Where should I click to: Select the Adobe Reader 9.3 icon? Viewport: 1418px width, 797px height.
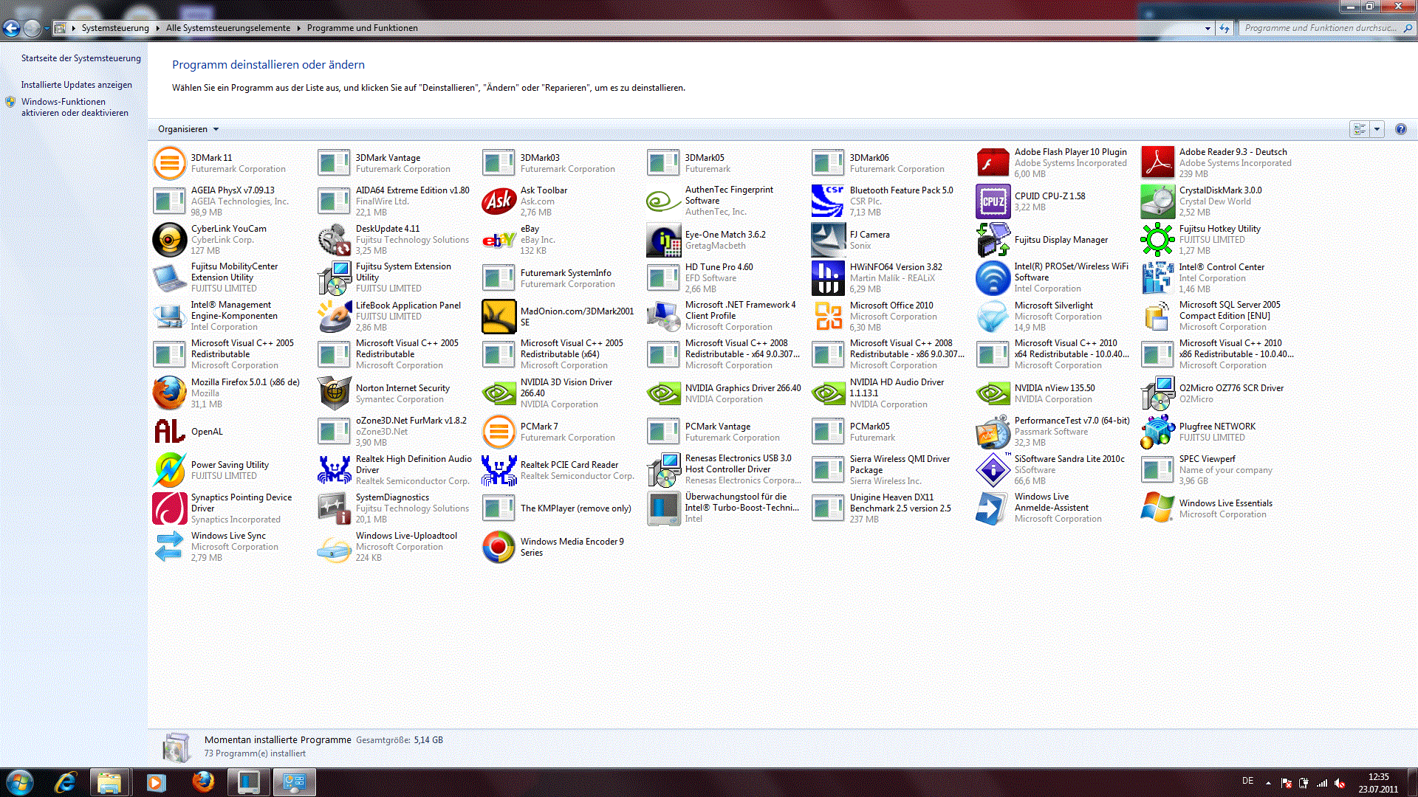point(1157,163)
